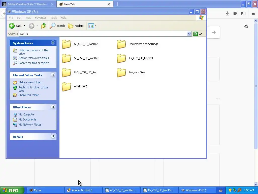Open browser downloads arrow icon
The width and height of the screenshot is (258, 194).
coord(227,14)
